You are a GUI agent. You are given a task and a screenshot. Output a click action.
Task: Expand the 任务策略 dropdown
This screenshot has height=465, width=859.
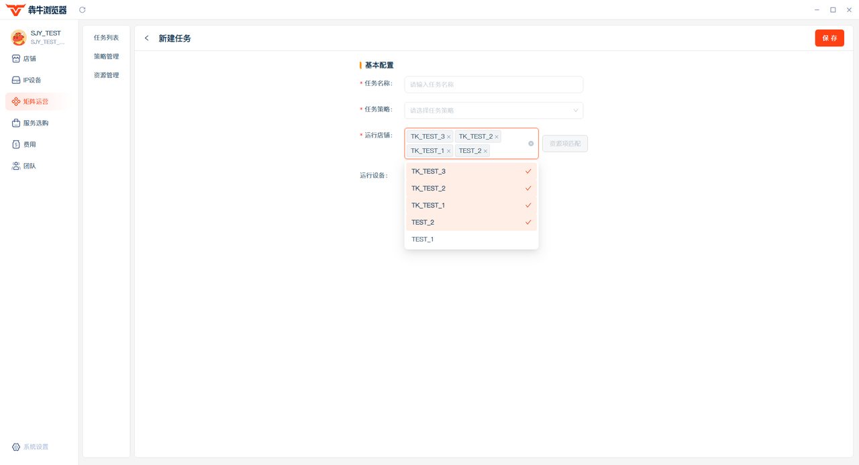(493, 110)
